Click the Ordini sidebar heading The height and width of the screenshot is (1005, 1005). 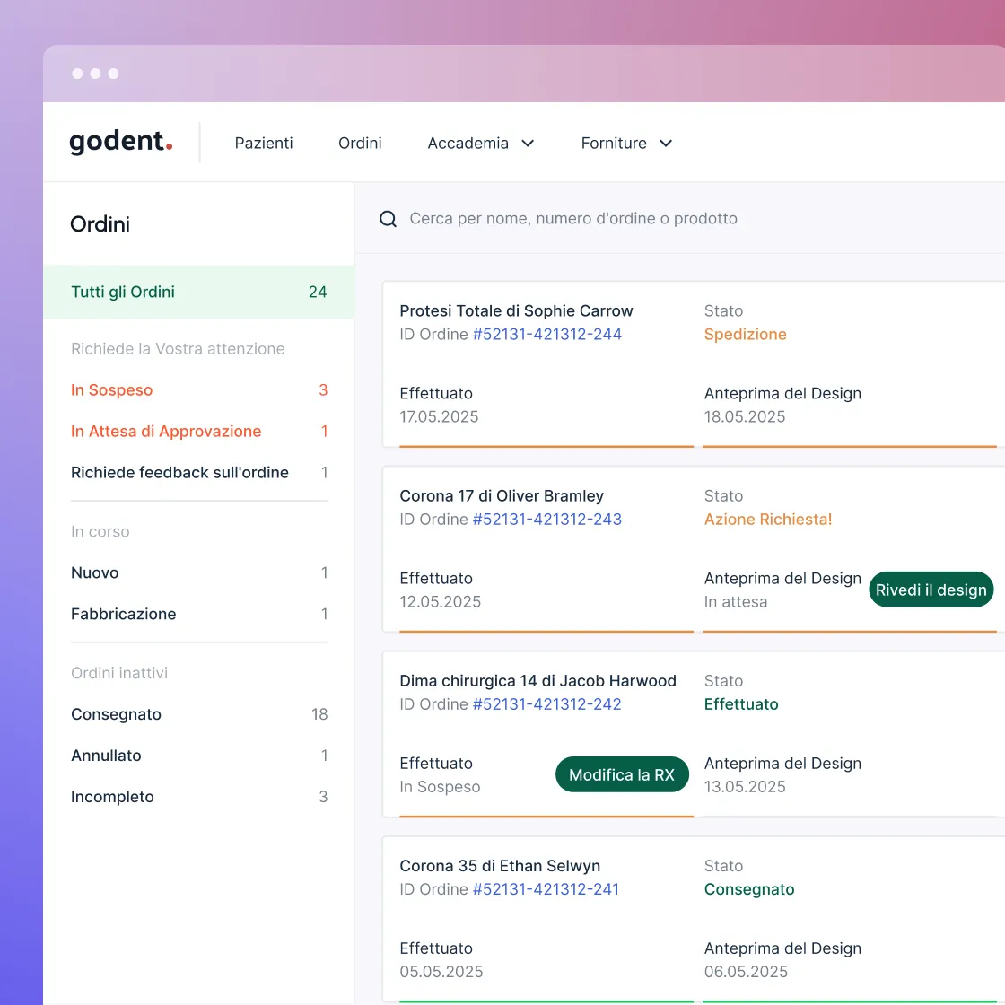(100, 224)
